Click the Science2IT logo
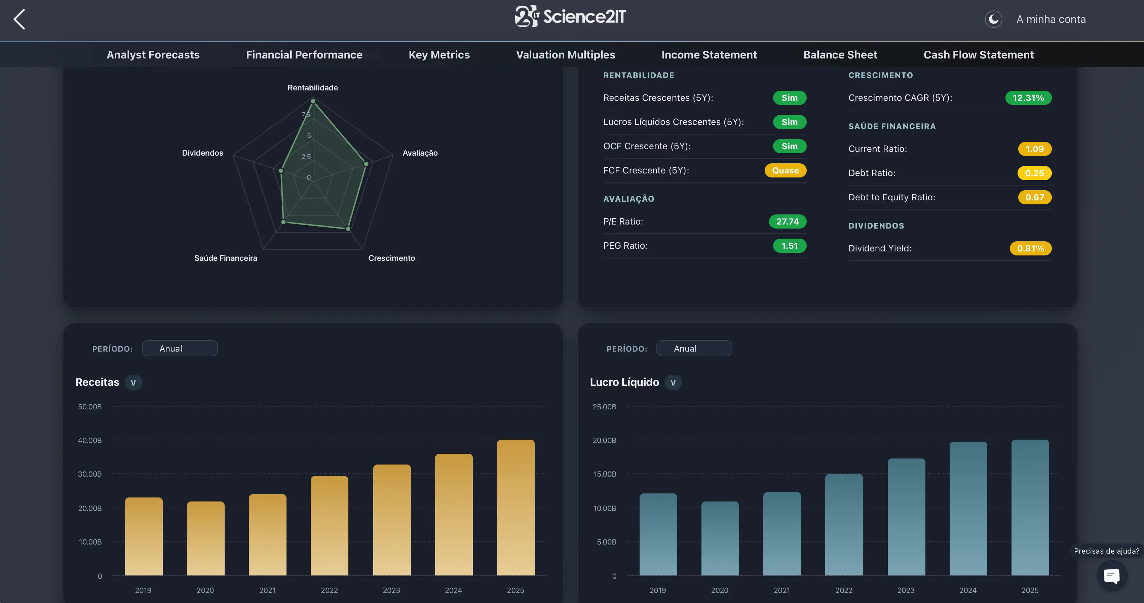The image size is (1144, 603). pos(570,17)
